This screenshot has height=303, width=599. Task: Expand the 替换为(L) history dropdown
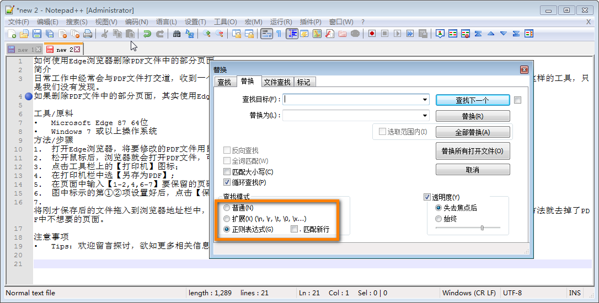point(425,115)
